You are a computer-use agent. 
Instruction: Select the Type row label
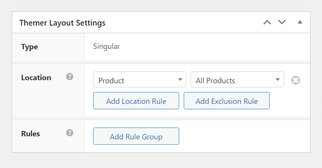click(x=29, y=47)
